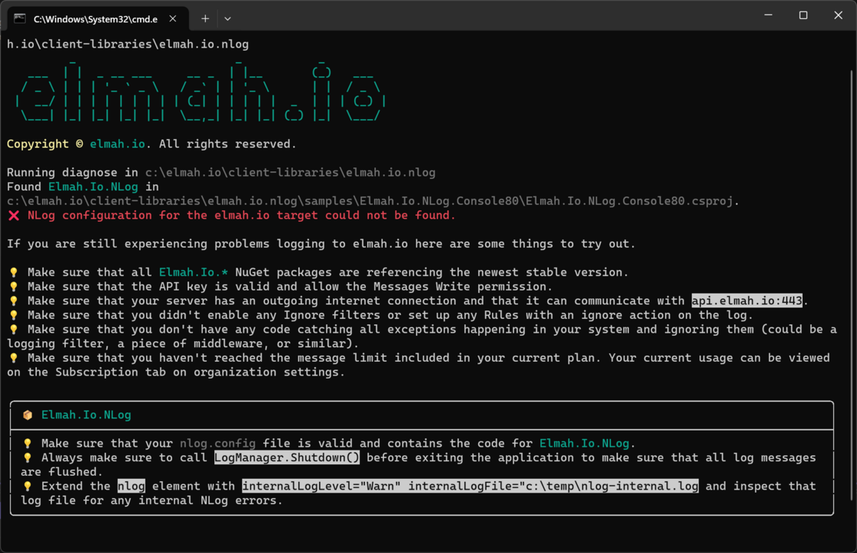The width and height of the screenshot is (857, 553).
Task: Close the cmd.exe tab
Action: tap(173, 18)
